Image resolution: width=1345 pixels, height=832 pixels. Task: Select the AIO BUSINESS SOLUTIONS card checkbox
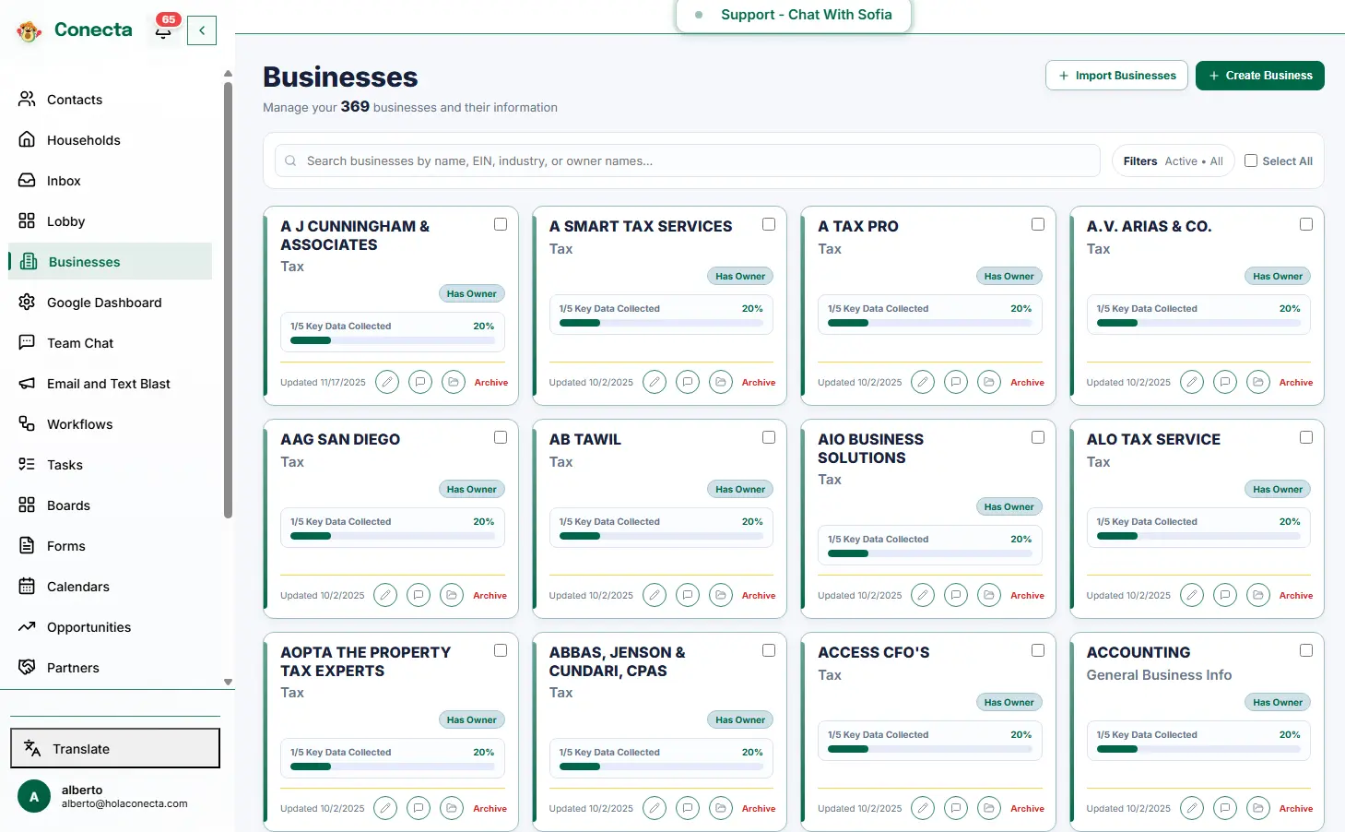point(1038,437)
